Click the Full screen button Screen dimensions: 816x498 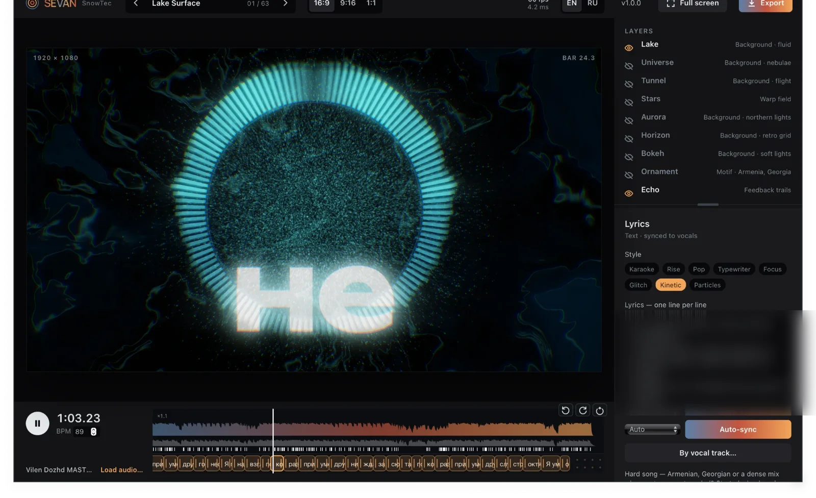coord(693,4)
